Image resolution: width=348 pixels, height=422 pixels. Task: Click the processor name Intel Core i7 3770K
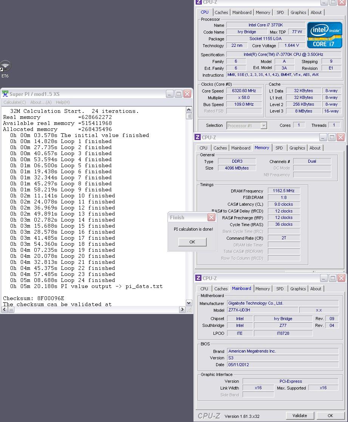pyautogui.click(x=266, y=25)
